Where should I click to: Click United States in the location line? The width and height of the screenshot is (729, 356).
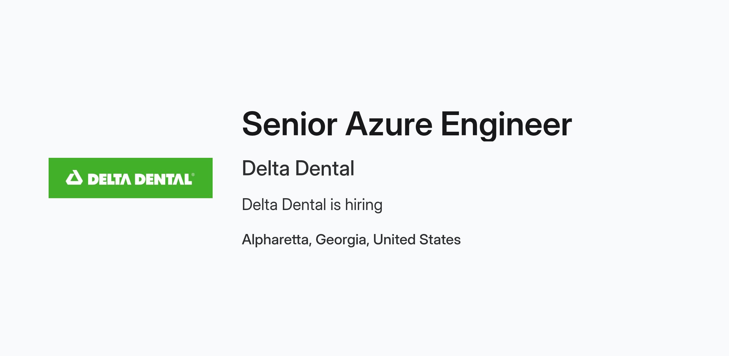coord(417,239)
